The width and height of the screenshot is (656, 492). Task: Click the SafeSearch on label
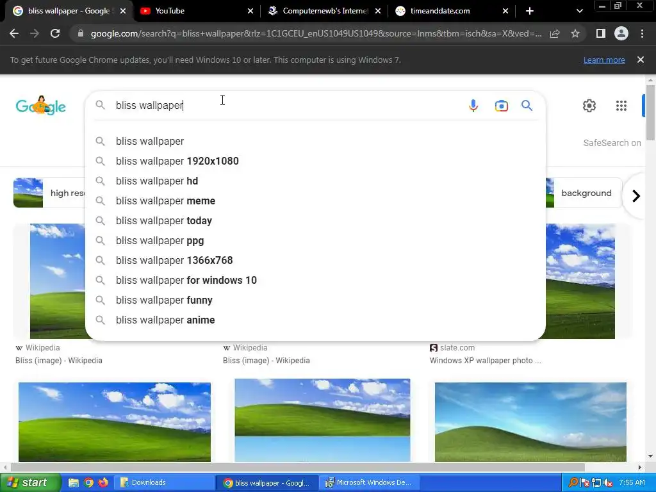[x=612, y=143]
